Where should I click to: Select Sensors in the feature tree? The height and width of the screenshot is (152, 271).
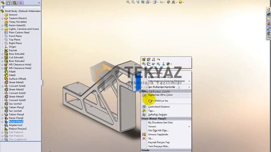13,15
